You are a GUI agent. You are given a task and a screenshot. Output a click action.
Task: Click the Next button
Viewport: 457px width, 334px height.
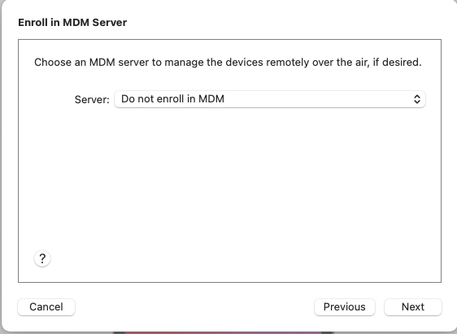pos(413,307)
